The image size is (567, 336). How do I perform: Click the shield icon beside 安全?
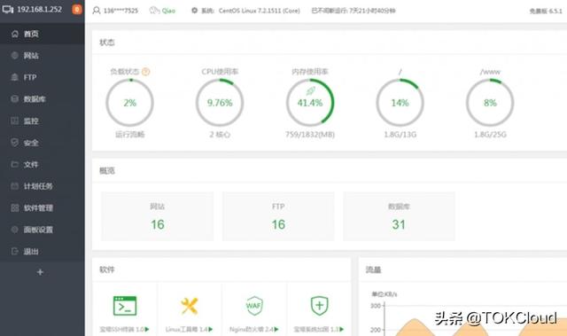point(15,143)
